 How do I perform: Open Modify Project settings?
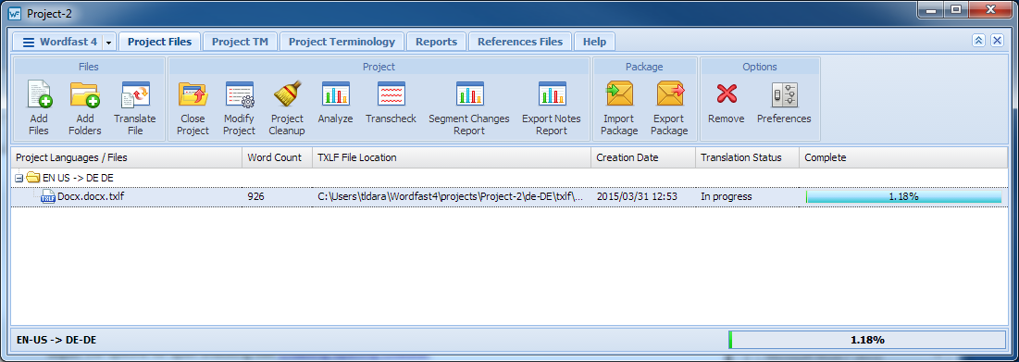point(239,94)
